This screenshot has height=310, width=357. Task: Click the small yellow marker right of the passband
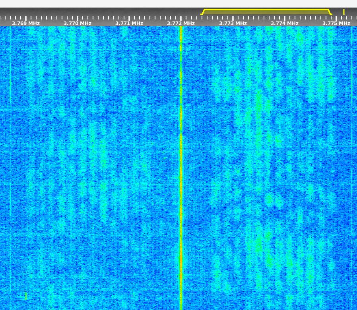(x=344, y=12)
